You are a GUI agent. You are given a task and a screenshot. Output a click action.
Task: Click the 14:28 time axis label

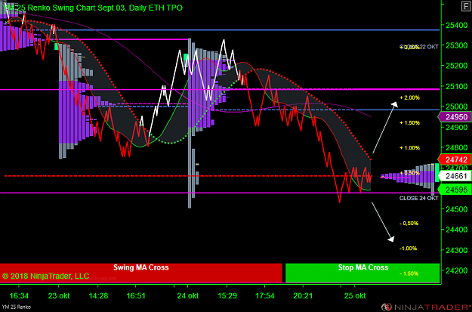click(98, 295)
